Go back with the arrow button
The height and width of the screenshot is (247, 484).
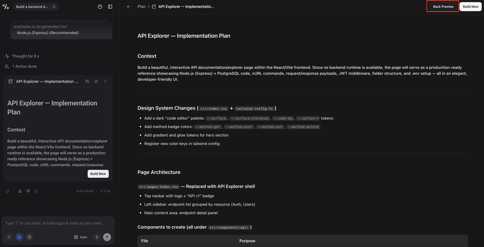pos(129,6)
